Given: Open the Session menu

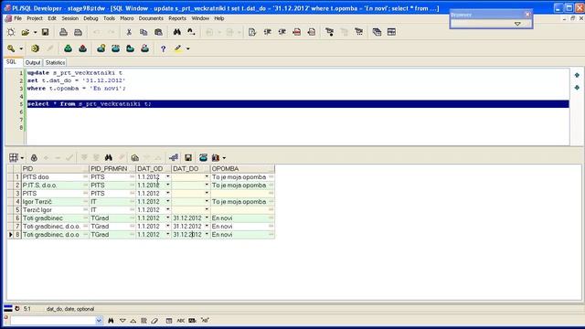Looking at the screenshot, I should pos(69,18).
